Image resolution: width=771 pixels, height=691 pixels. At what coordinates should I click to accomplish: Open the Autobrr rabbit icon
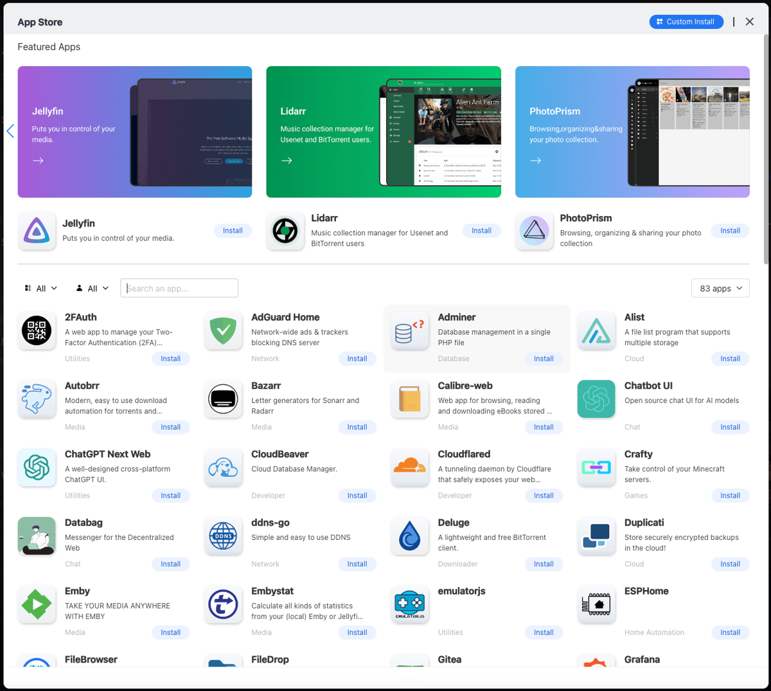(37, 399)
